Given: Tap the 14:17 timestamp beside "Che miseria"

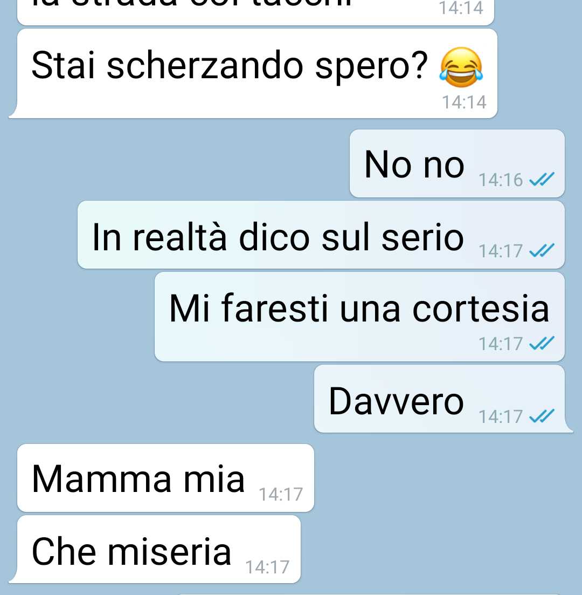Looking at the screenshot, I should tap(267, 567).
